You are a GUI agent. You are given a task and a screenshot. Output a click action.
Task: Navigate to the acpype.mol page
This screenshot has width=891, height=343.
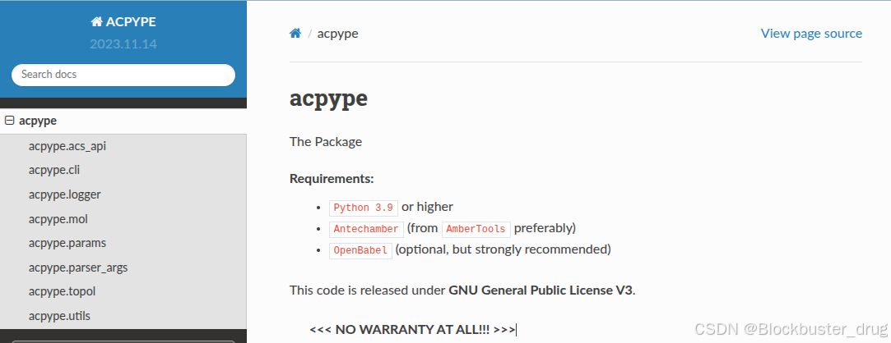(x=58, y=219)
